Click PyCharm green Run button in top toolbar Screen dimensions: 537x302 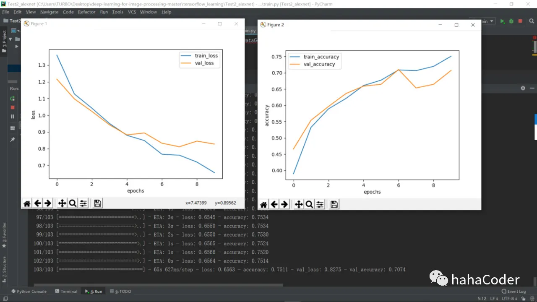click(x=503, y=21)
